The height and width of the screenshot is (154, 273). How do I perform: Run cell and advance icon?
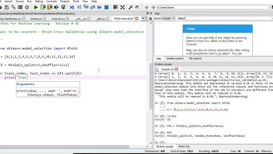pos(50,7)
